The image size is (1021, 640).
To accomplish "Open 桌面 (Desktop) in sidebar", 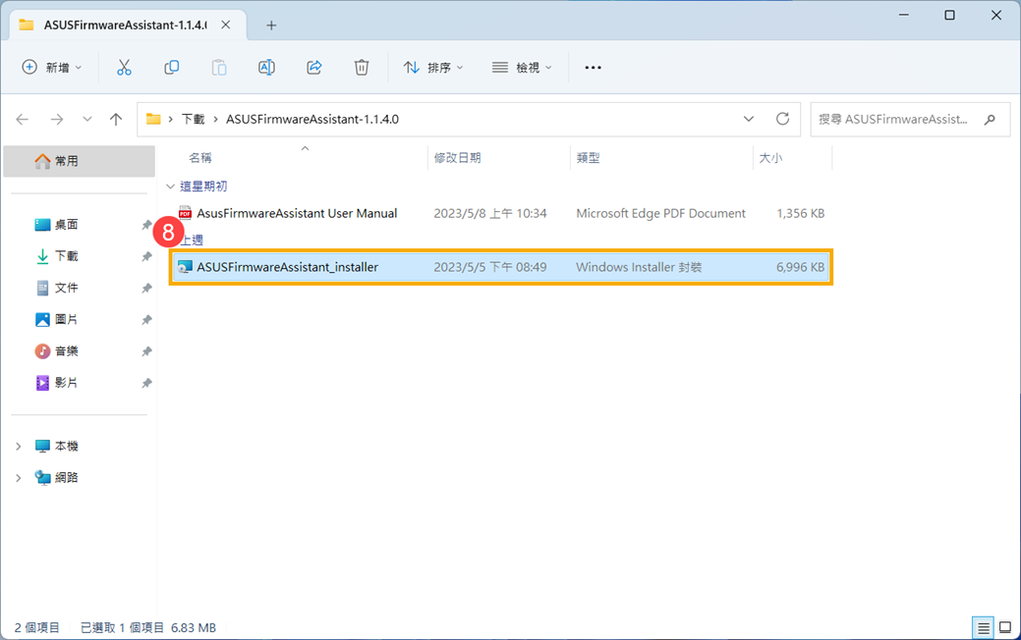I will tap(66, 225).
